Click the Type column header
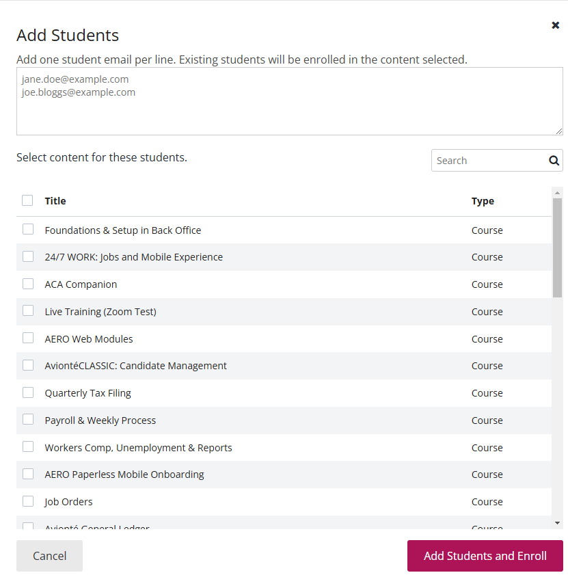Screen dimensions: 568x575 pyautogui.click(x=483, y=201)
